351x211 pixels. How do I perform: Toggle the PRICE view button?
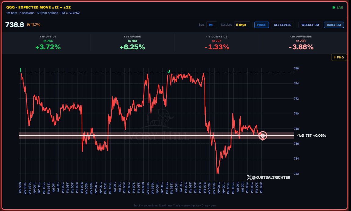tap(261, 25)
